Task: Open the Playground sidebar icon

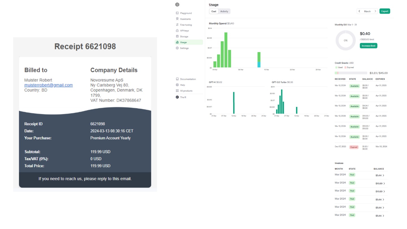Action: point(177,13)
